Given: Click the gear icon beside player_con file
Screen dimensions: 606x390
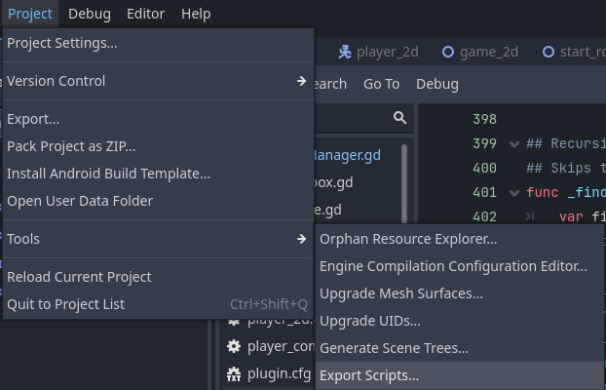Looking at the screenshot, I should point(234,346).
